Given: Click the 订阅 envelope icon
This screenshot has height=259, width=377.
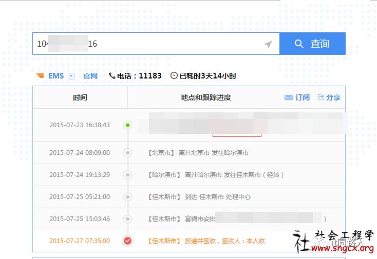Looking at the screenshot, I should pyautogui.click(x=289, y=97).
